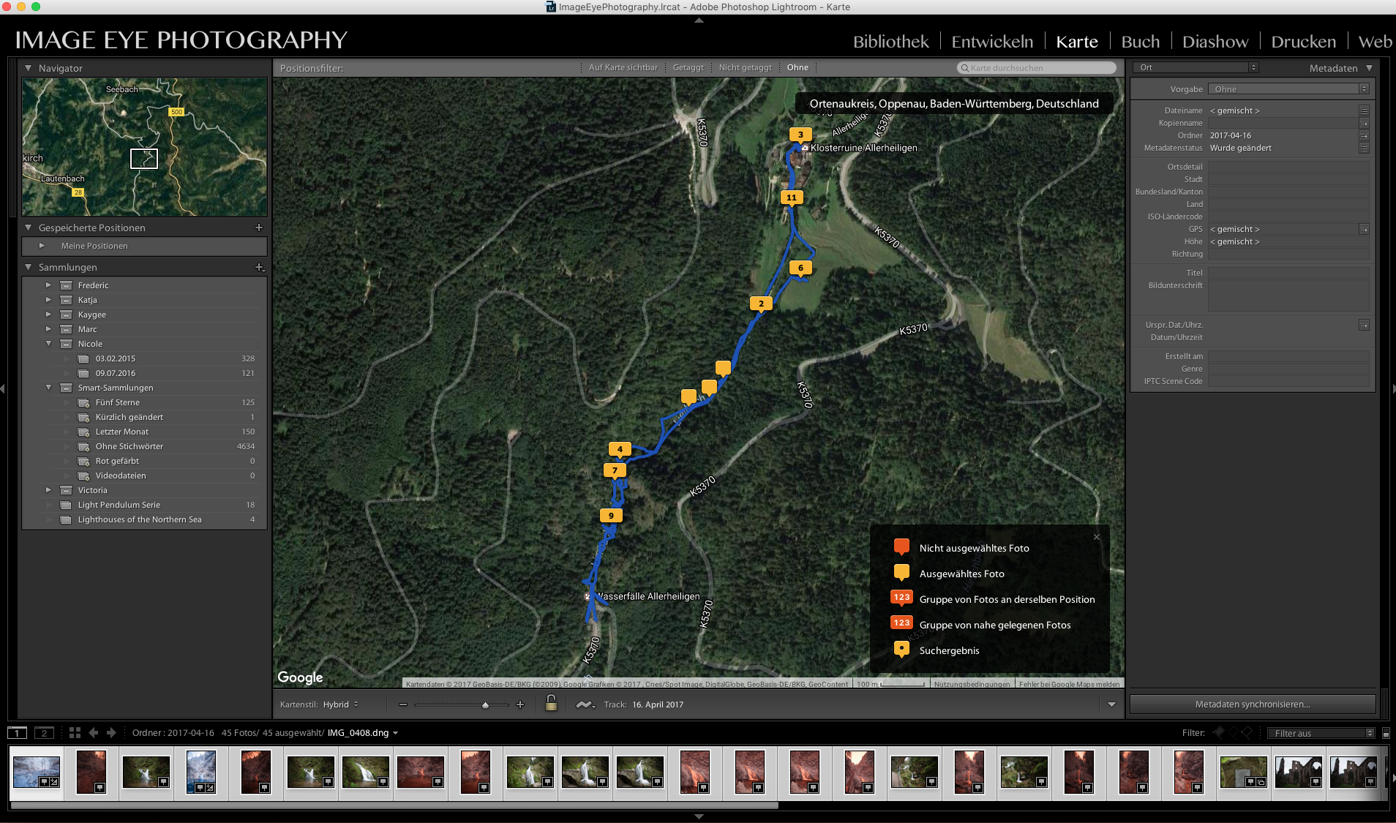This screenshot has width=1396, height=823.
Task: Zoom out the map with minus icon
Action: pyautogui.click(x=403, y=704)
